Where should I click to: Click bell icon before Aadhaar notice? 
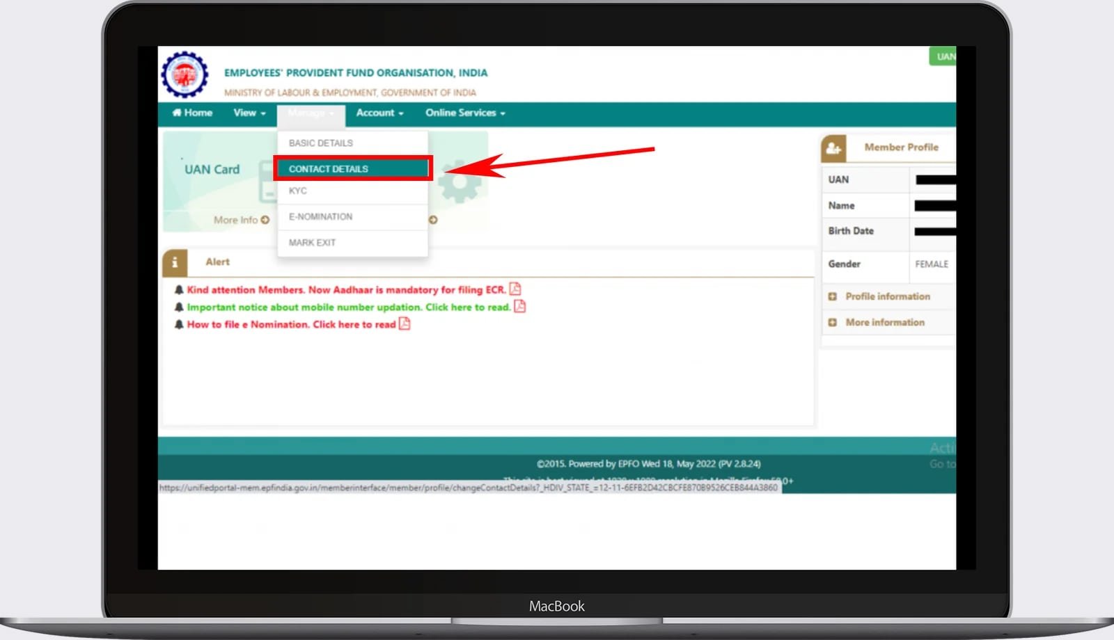pos(179,289)
